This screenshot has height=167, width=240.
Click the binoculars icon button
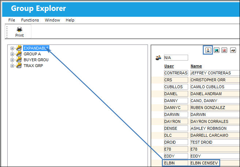[233, 50]
